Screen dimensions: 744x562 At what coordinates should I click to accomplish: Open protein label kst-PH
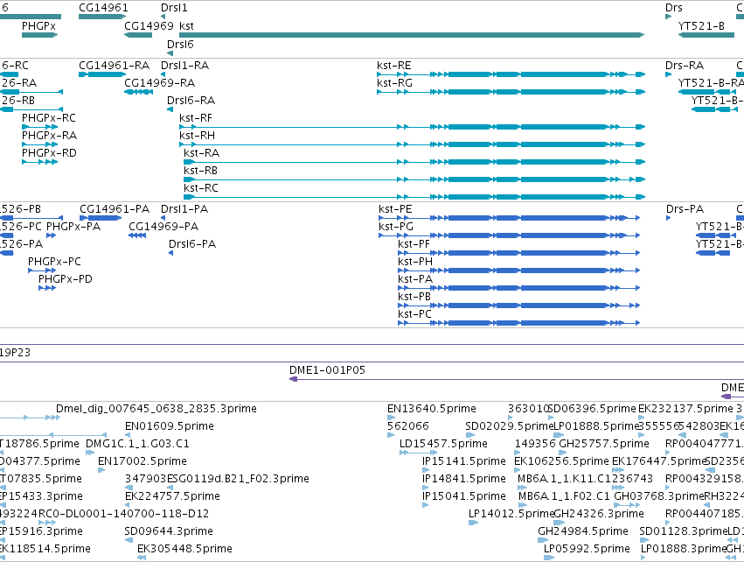415,262
